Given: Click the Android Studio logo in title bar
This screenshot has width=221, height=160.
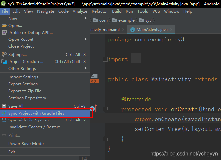Looking at the screenshot, I should tap(3, 4).
